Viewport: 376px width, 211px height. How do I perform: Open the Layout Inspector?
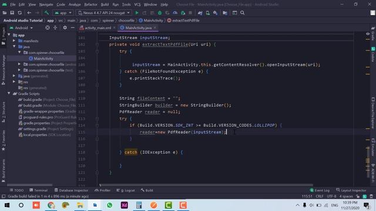[351, 190]
